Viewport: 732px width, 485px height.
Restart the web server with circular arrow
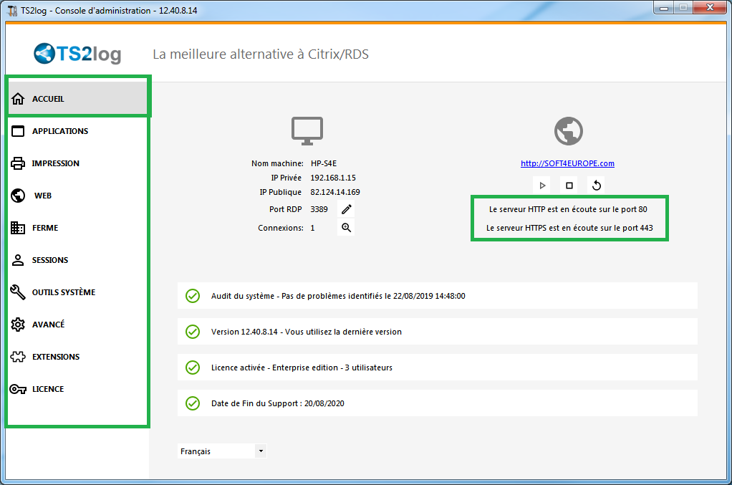(596, 186)
